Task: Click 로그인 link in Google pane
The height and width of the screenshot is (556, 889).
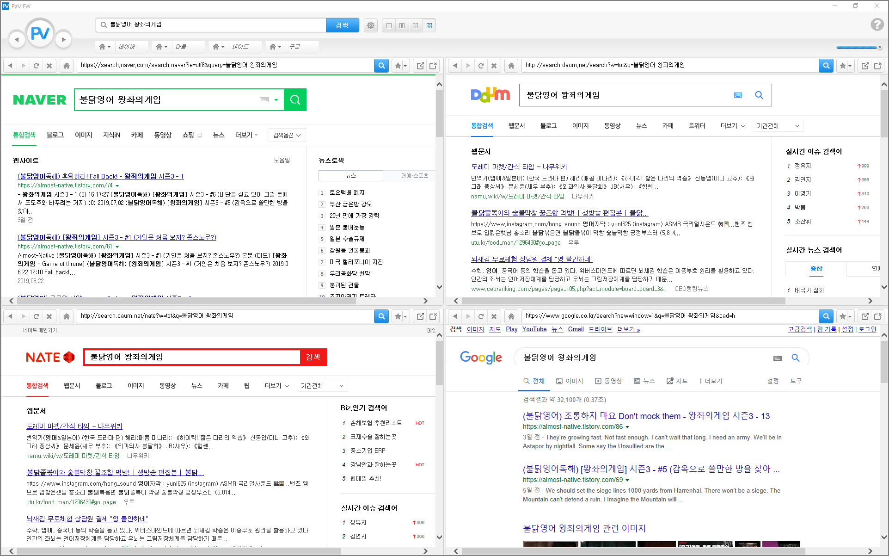Action: pos(867,329)
